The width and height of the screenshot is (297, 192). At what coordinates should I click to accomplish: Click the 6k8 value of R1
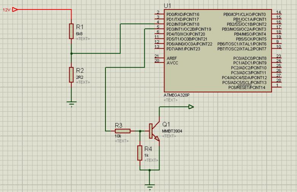click(x=79, y=34)
